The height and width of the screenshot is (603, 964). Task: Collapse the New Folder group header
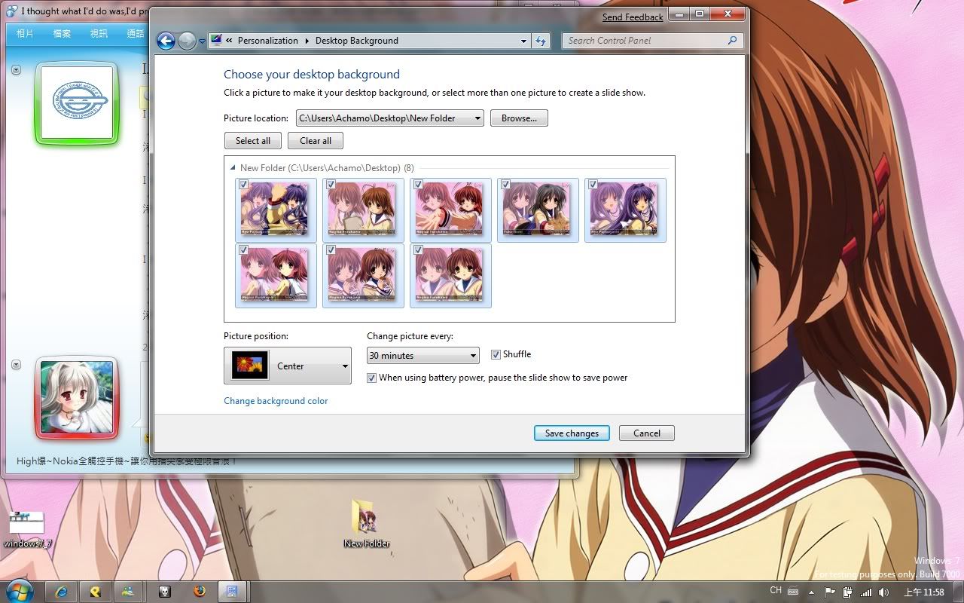click(x=233, y=168)
